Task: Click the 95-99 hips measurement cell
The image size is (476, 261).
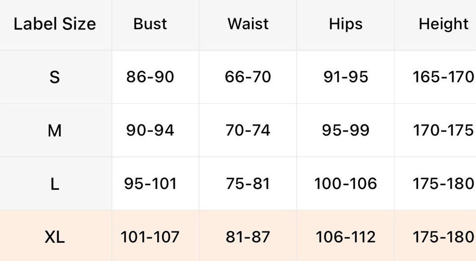Action: (346, 130)
